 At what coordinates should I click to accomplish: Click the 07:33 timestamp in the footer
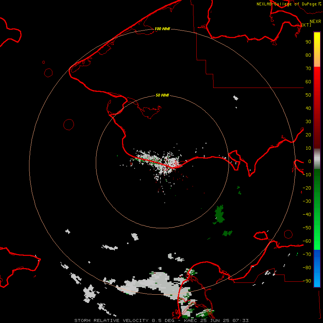tap(240, 320)
